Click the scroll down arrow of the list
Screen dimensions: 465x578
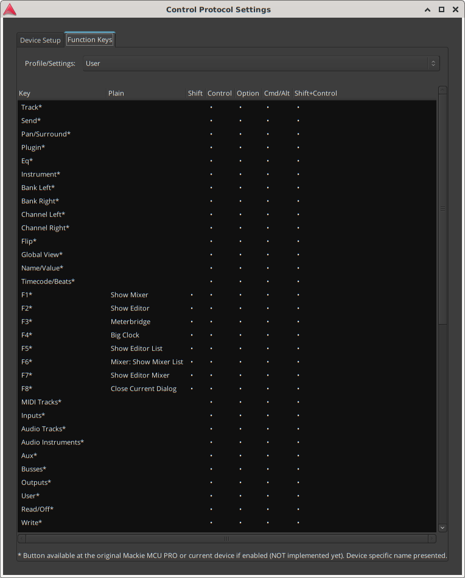click(442, 528)
